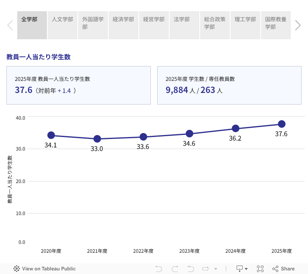The image size is (308, 274).
Task: Select the 法学部 tab
Action: click(x=184, y=25)
